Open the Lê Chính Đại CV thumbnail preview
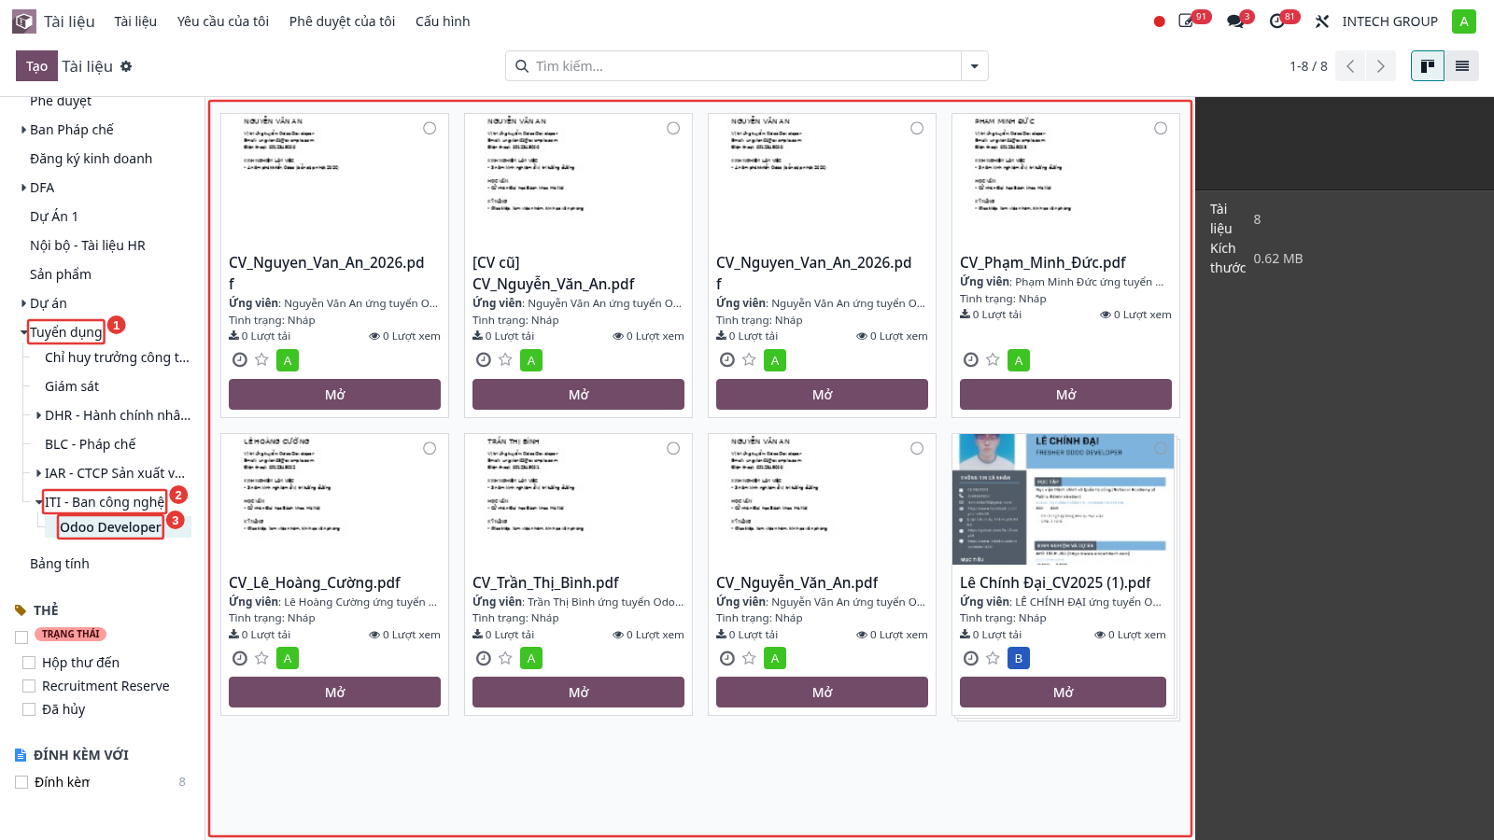This screenshot has height=840, width=1494. tap(1063, 499)
